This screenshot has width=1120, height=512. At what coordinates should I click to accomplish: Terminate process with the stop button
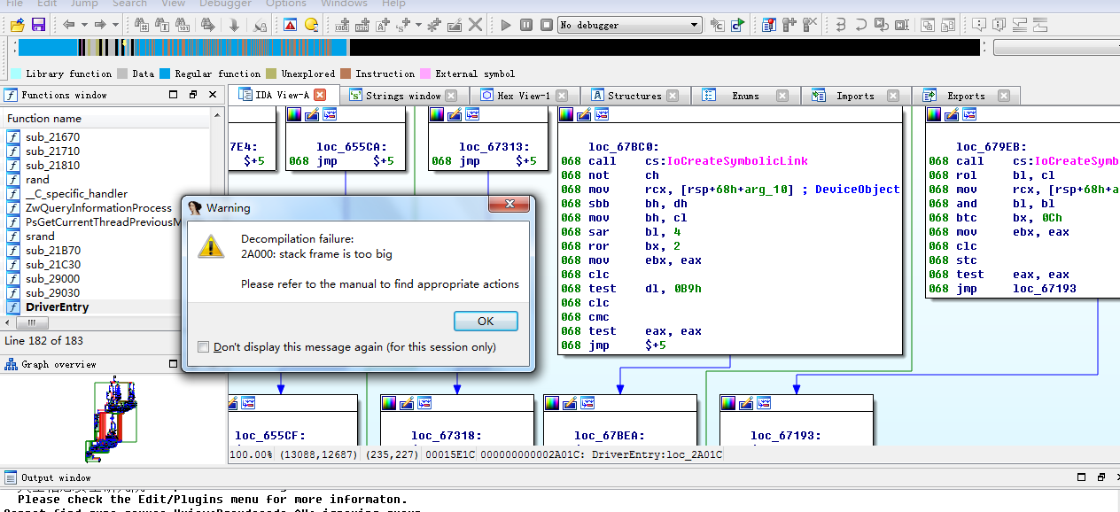pyautogui.click(x=547, y=25)
